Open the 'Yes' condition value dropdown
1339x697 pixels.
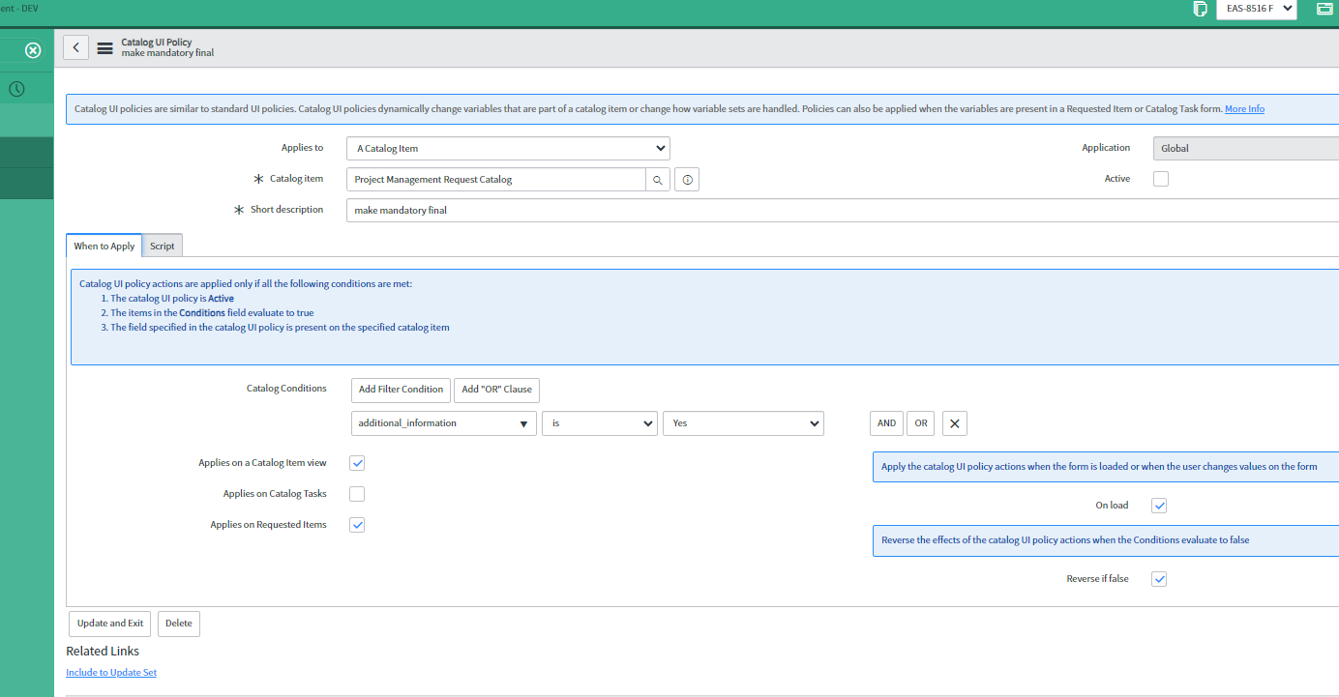[x=743, y=423]
